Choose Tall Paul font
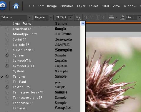 click(x=40, y=82)
